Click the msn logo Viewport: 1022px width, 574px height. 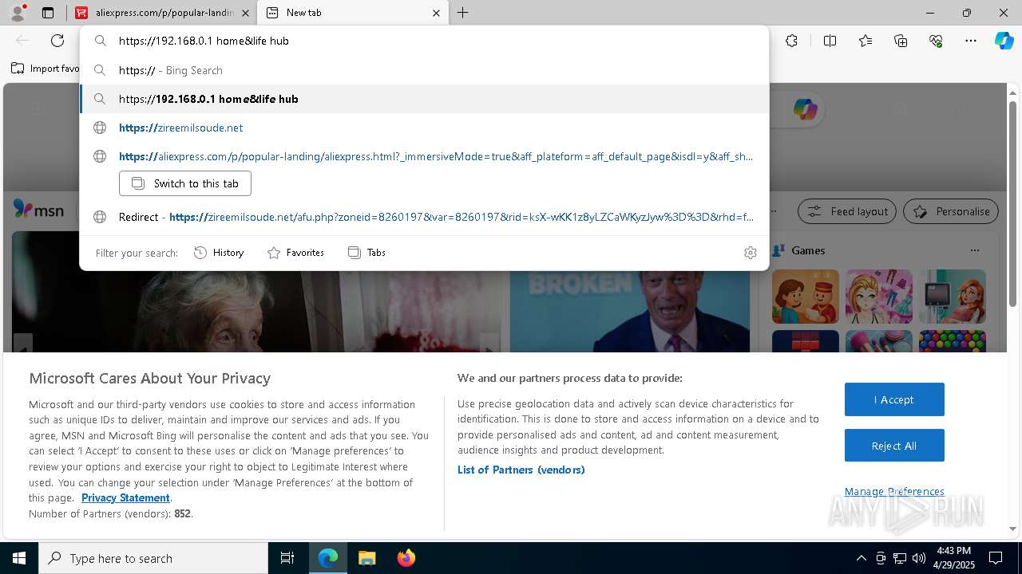pos(38,210)
